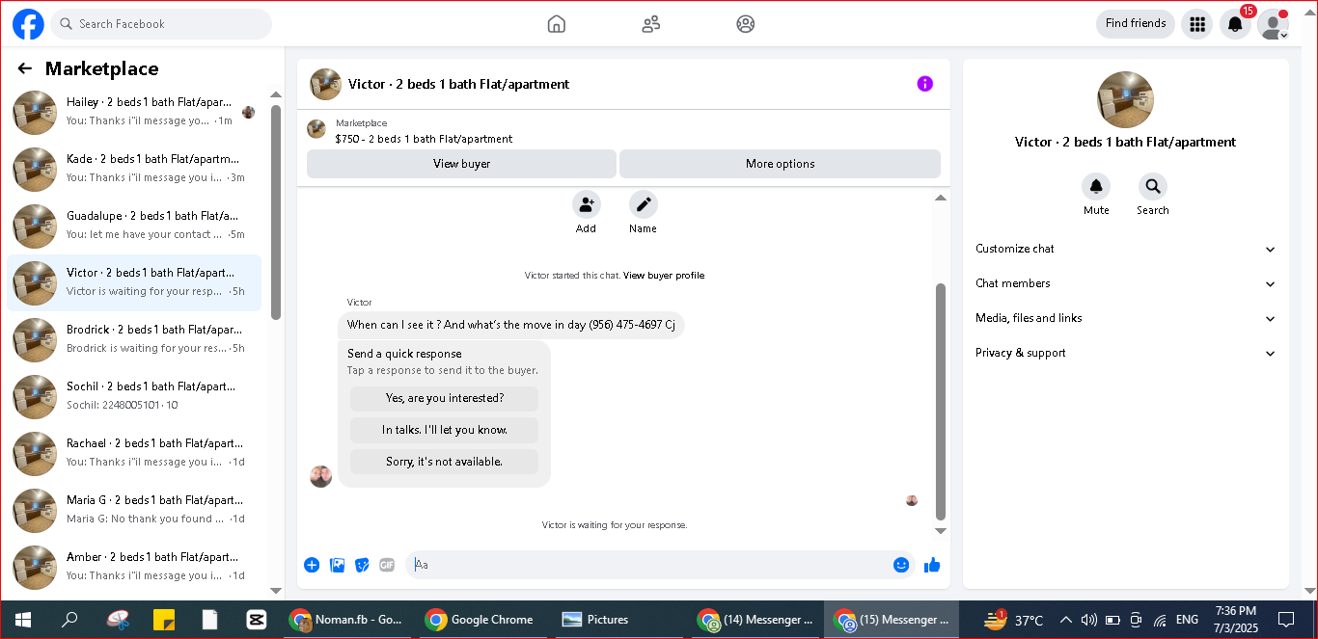Click the back arrow next to Marketplace

point(25,68)
